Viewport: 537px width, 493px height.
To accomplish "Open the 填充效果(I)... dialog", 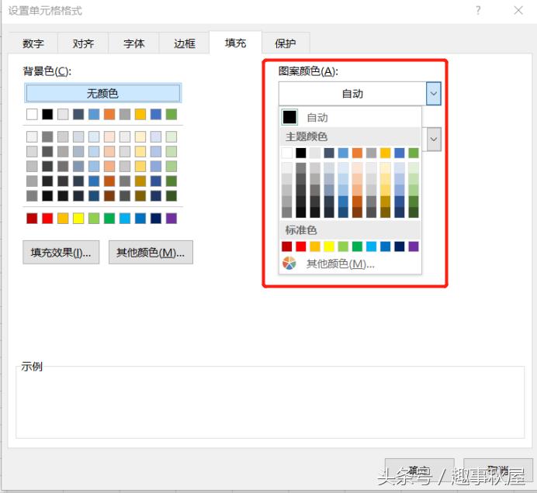I will 61,253.
